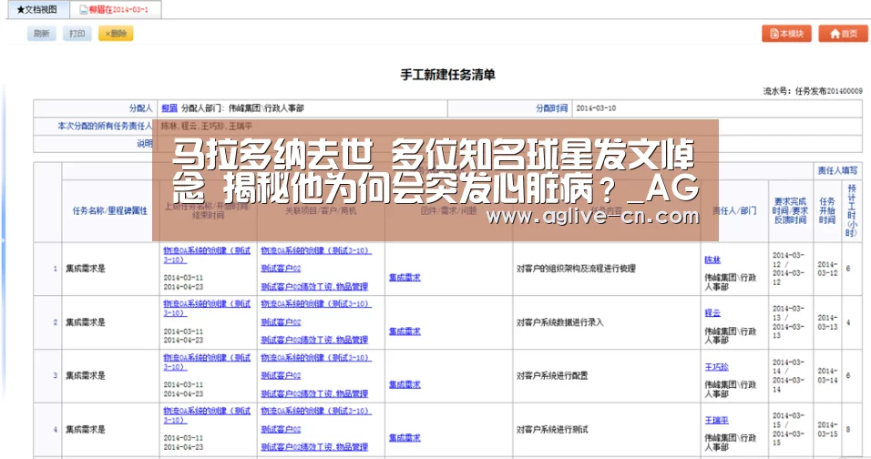871x459 pixels.
Task: Click the 任务名称/里程碑属性 column header
Action: click(x=110, y=210)
